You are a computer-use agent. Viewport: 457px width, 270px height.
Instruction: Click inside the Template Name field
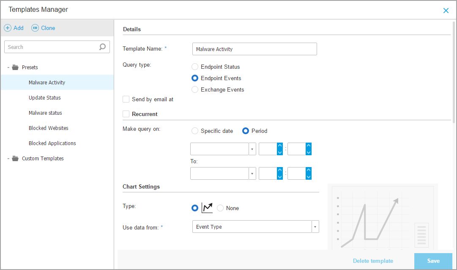coord(254,49)
